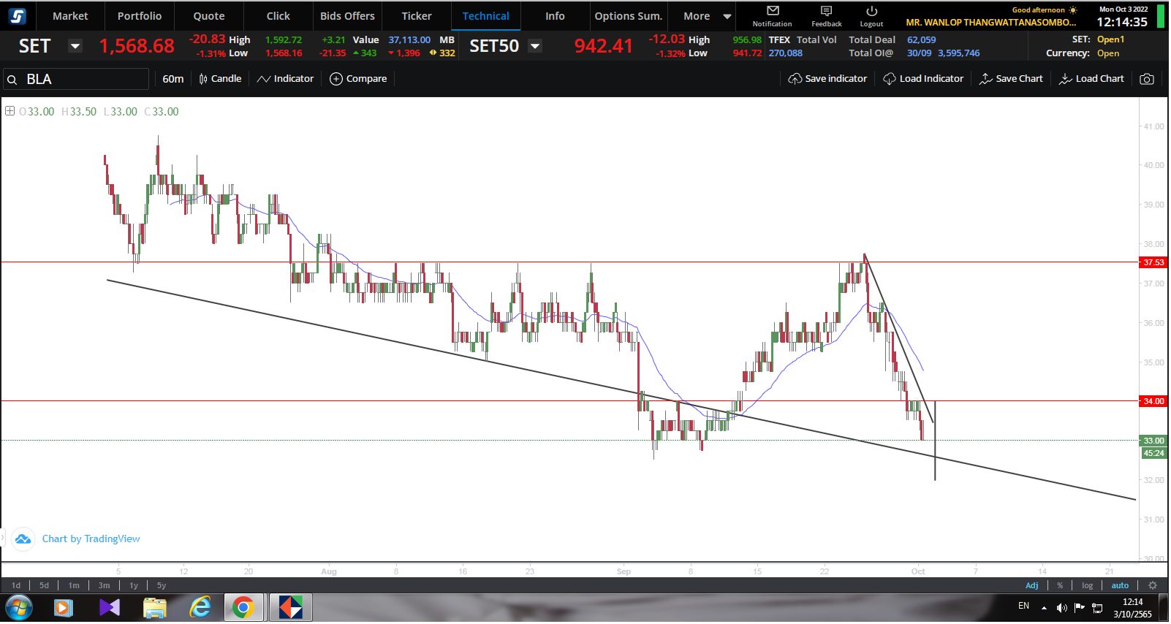1171x624 pixels.
Task: Click Compare to add a symbol
Action: click(358, 79)
